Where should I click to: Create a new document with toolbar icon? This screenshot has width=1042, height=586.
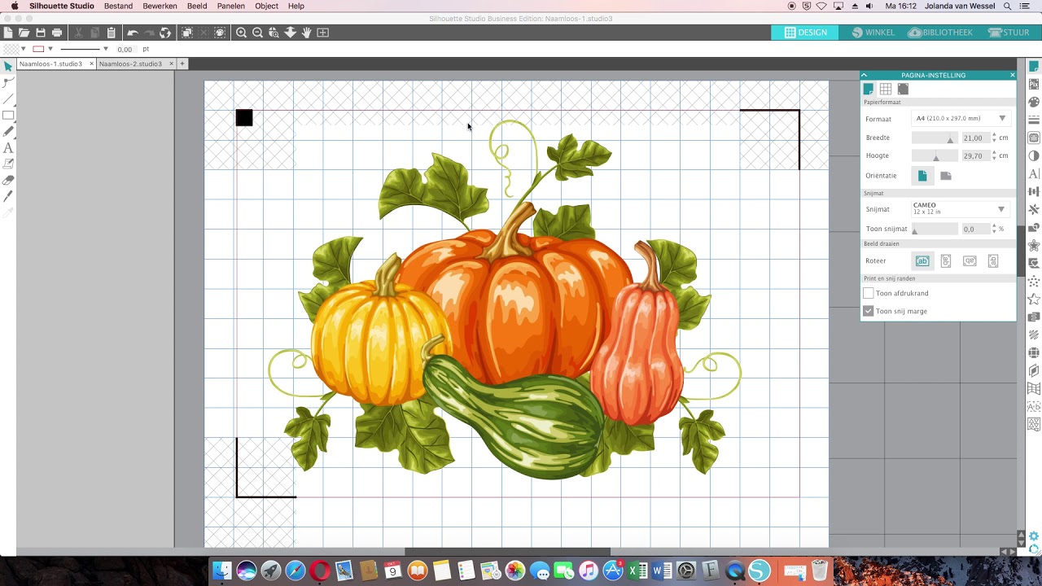(x=8, y=33)
